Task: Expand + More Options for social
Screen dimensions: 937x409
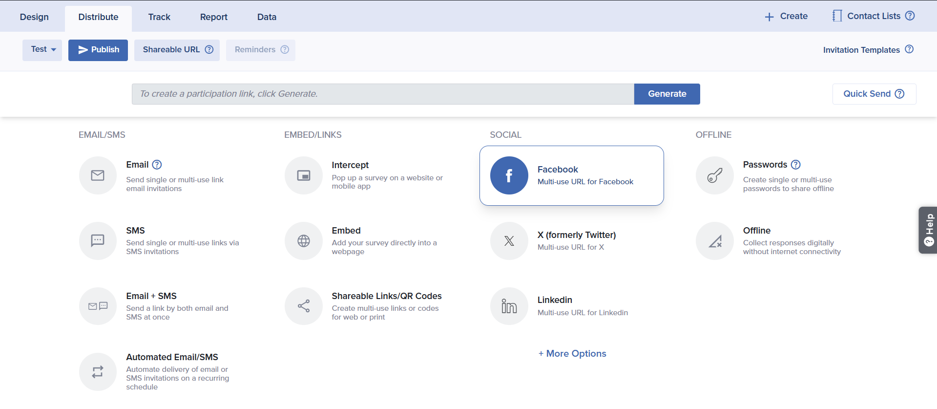Action: tap(572, 354)
